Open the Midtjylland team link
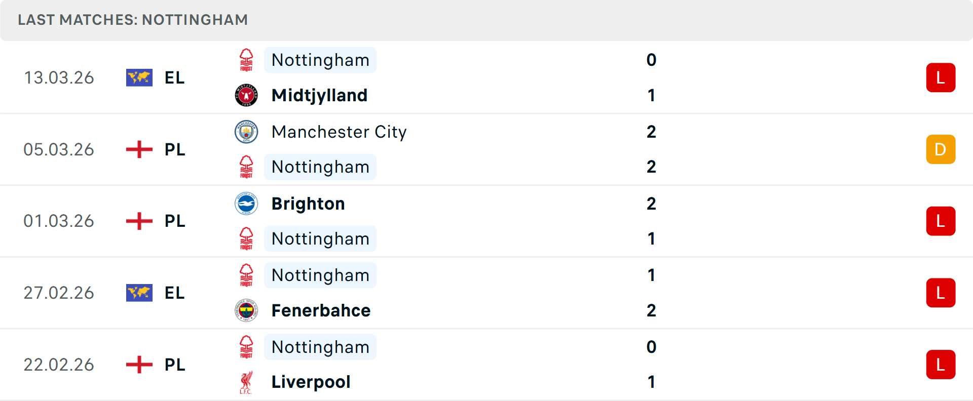 tap(319, 95)
